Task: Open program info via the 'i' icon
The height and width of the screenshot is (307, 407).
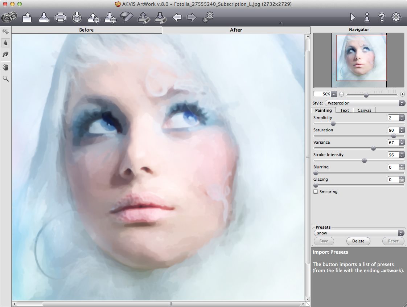Action: (x=367, y=17)
